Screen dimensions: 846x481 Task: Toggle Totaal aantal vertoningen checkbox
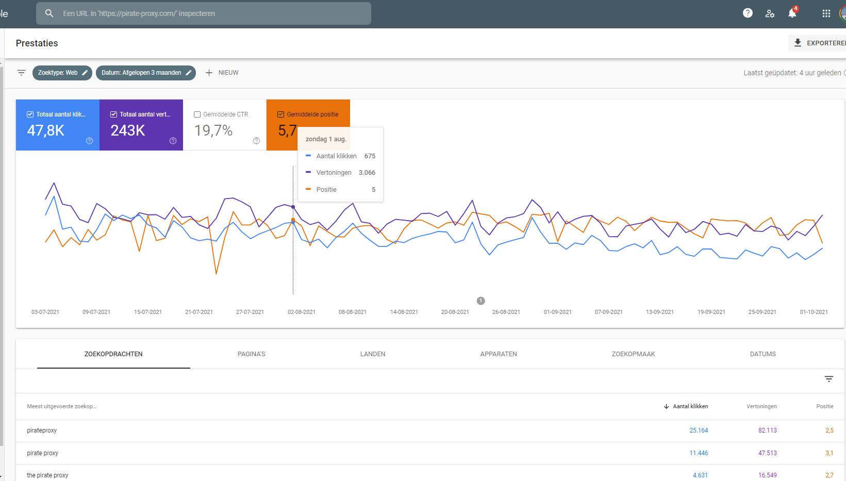(114, 114)
